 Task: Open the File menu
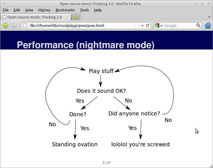point(6,10)
